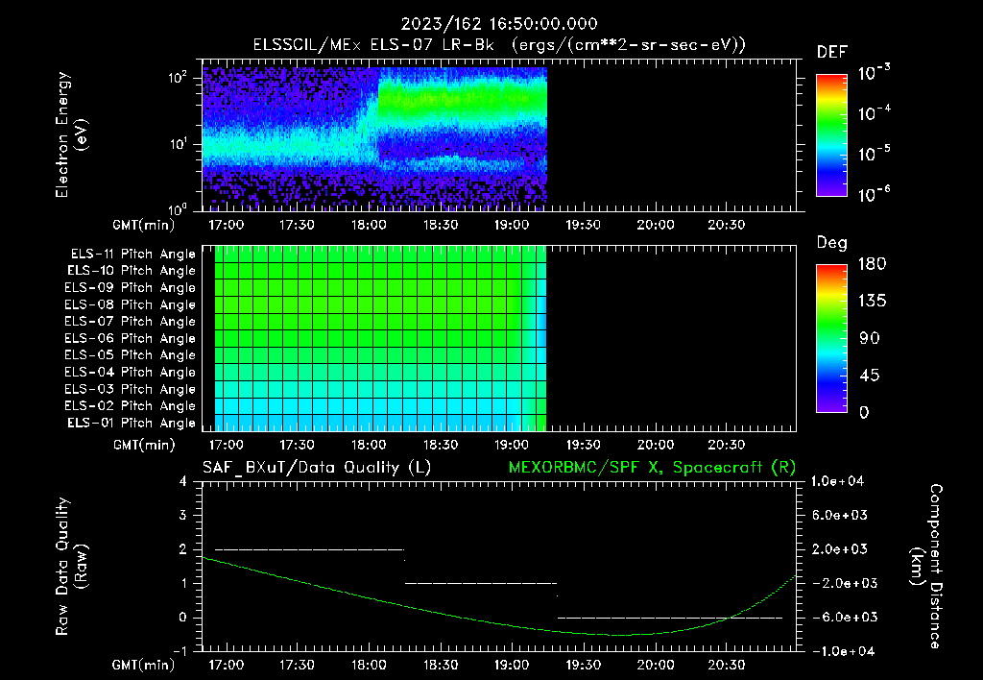Click the ELS-10 Pitch Angle row label

(x=132, y=271)
